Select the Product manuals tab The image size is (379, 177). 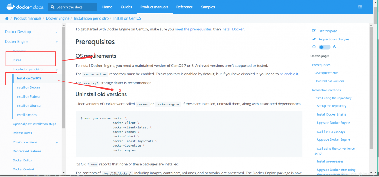154,7
